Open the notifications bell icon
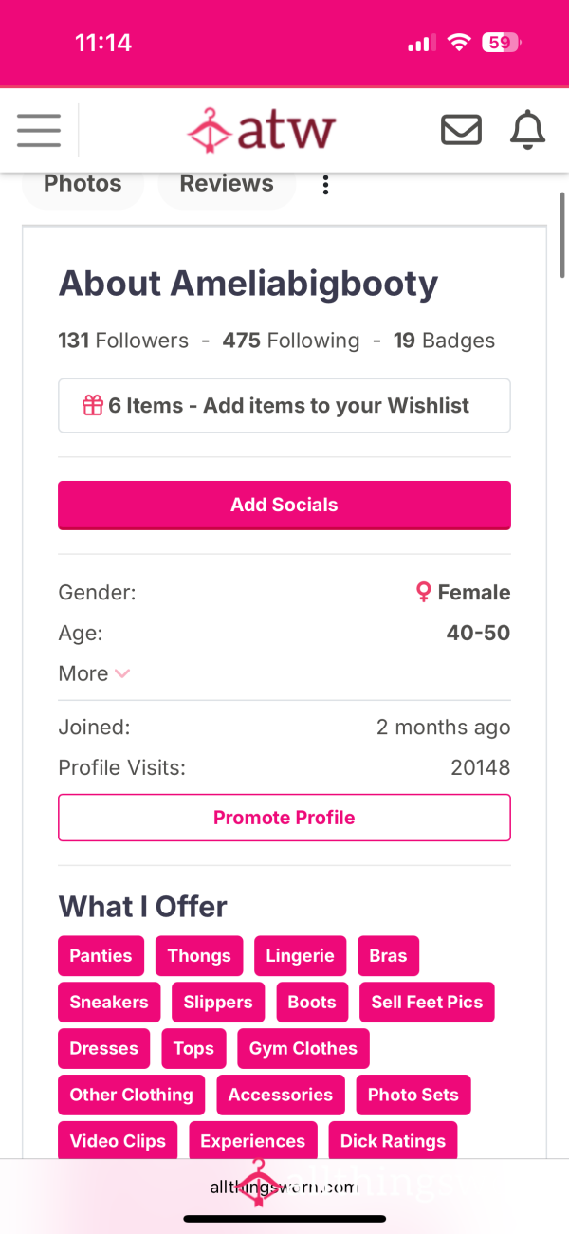 tap(528, 130)
